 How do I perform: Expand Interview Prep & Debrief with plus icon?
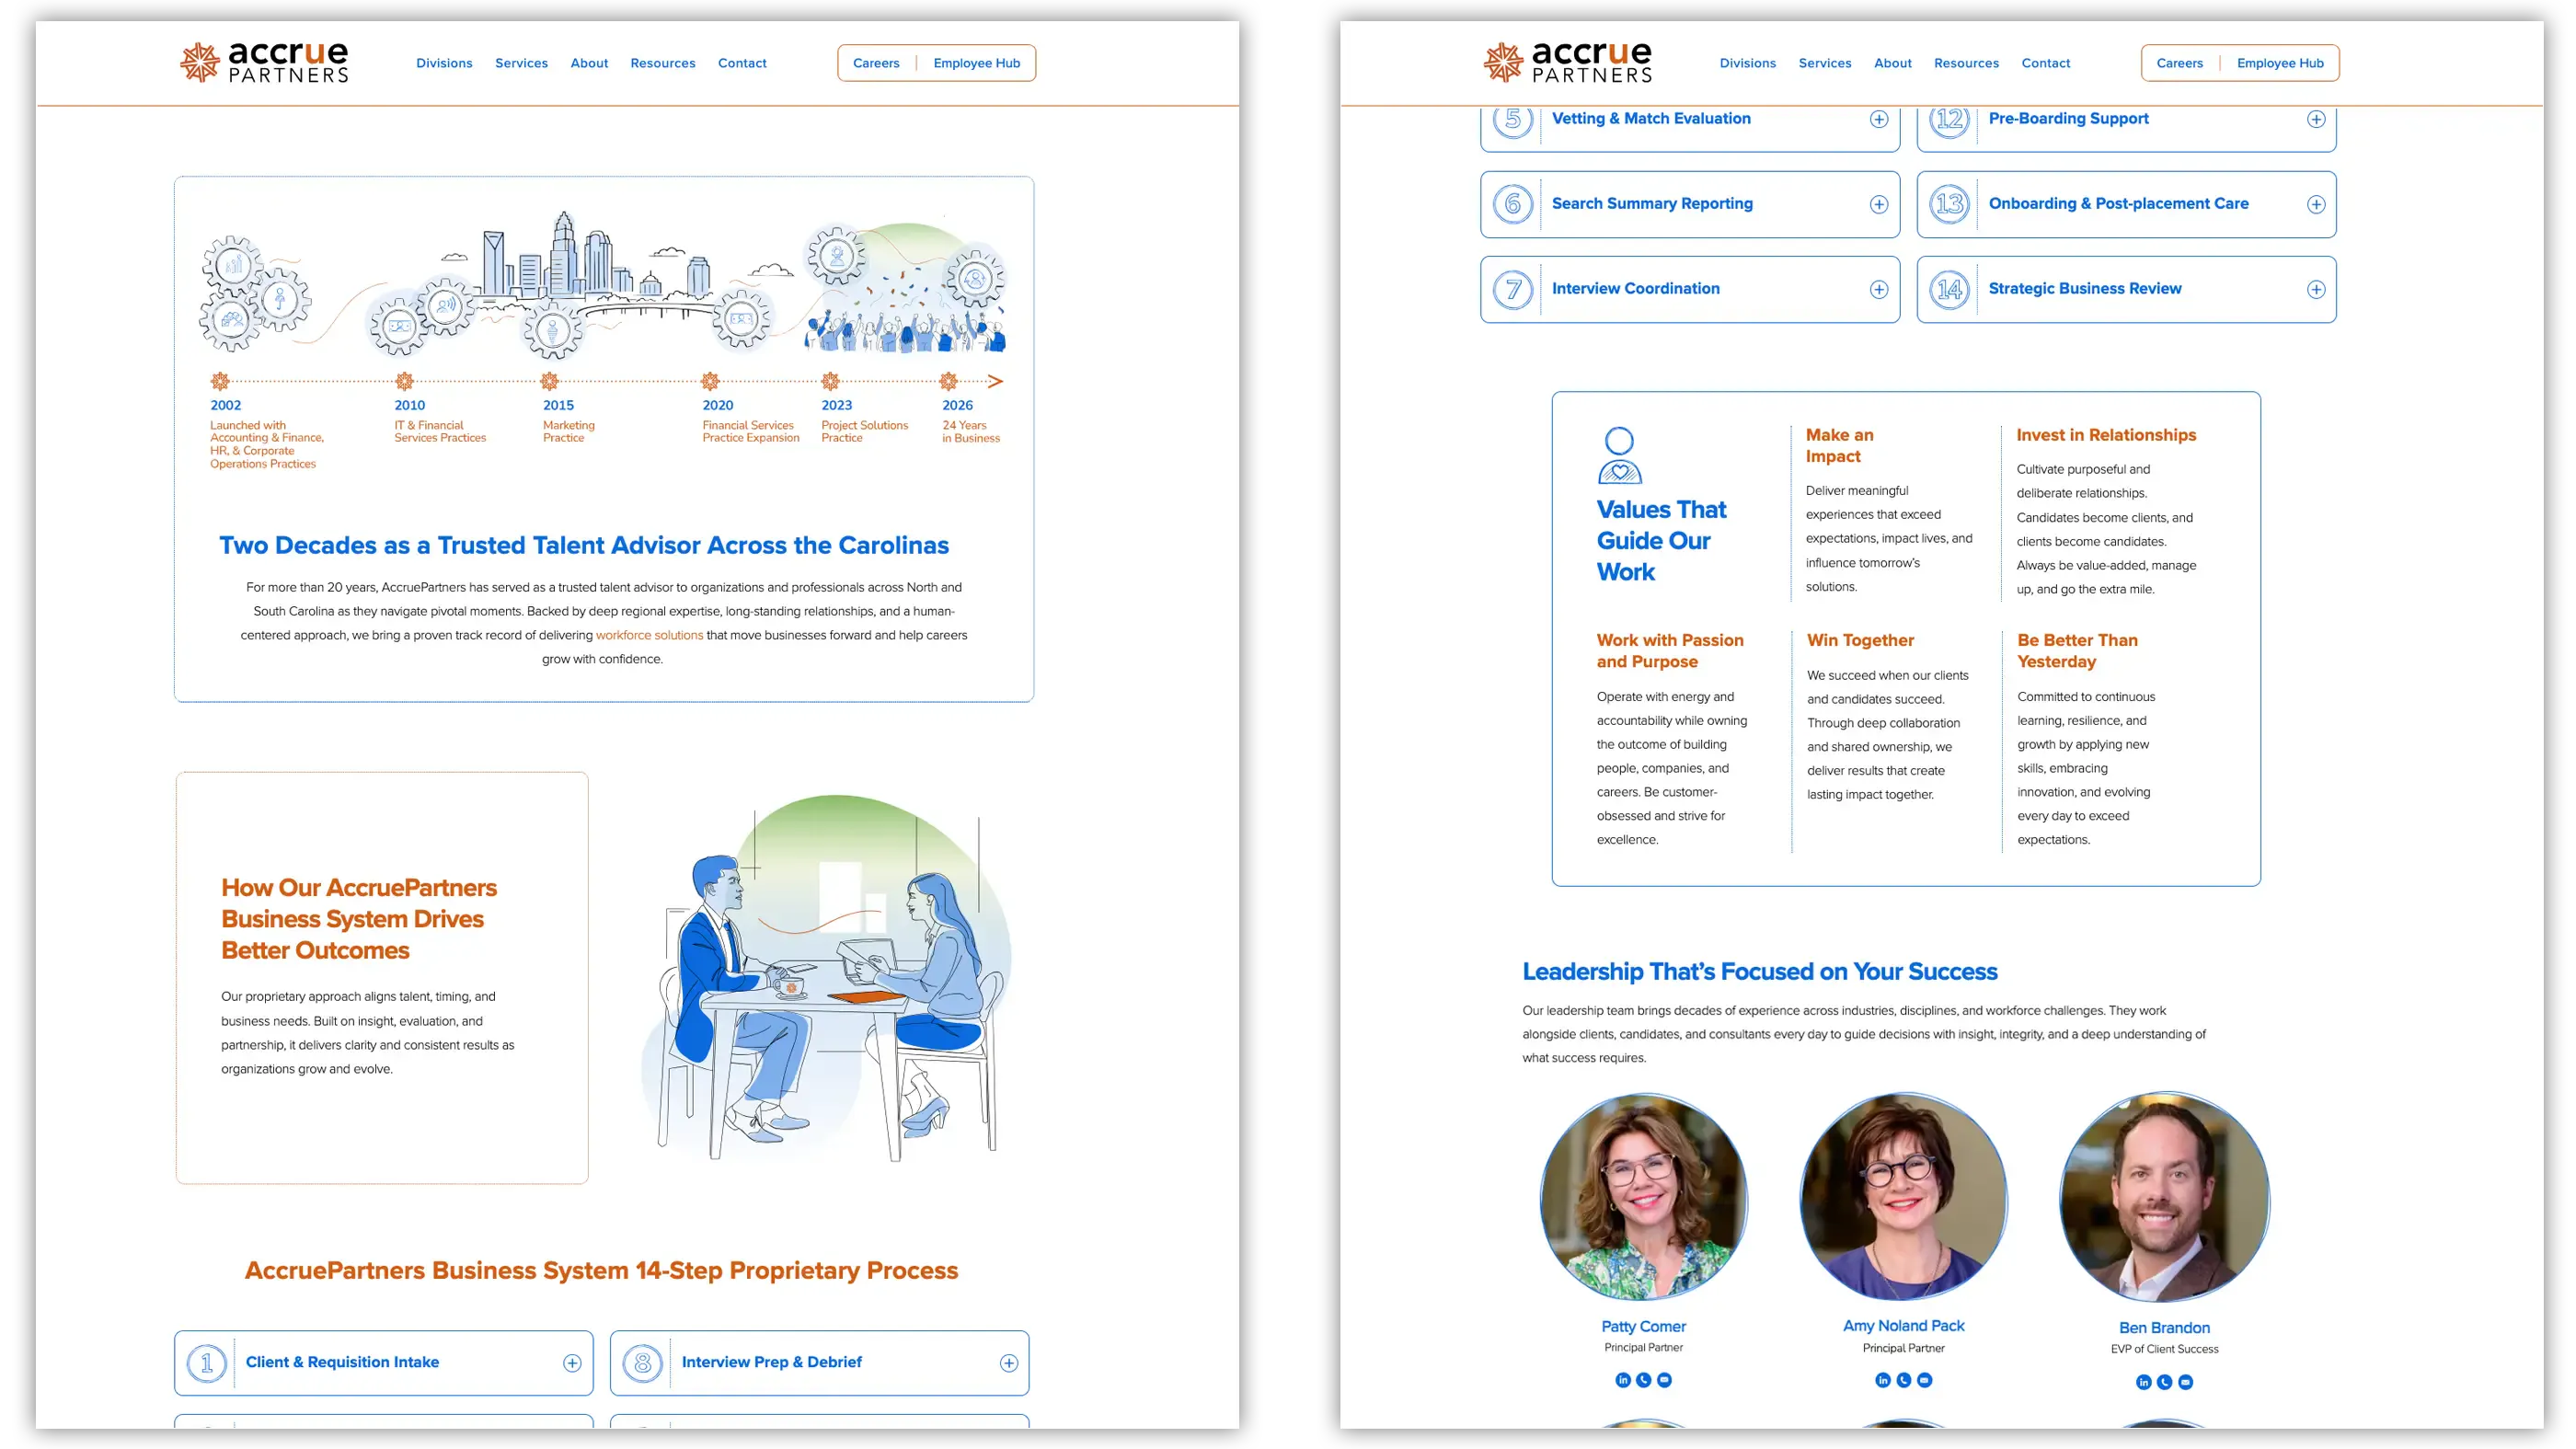tap(1009, 1363)
